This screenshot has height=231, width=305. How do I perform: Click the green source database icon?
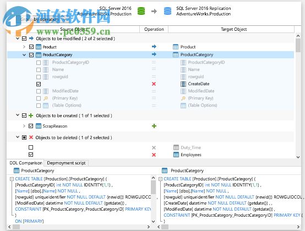(141, 11)
